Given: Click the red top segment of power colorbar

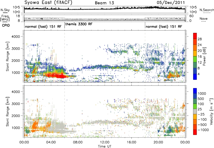Looking at the screenshot, I should point(195,36).
